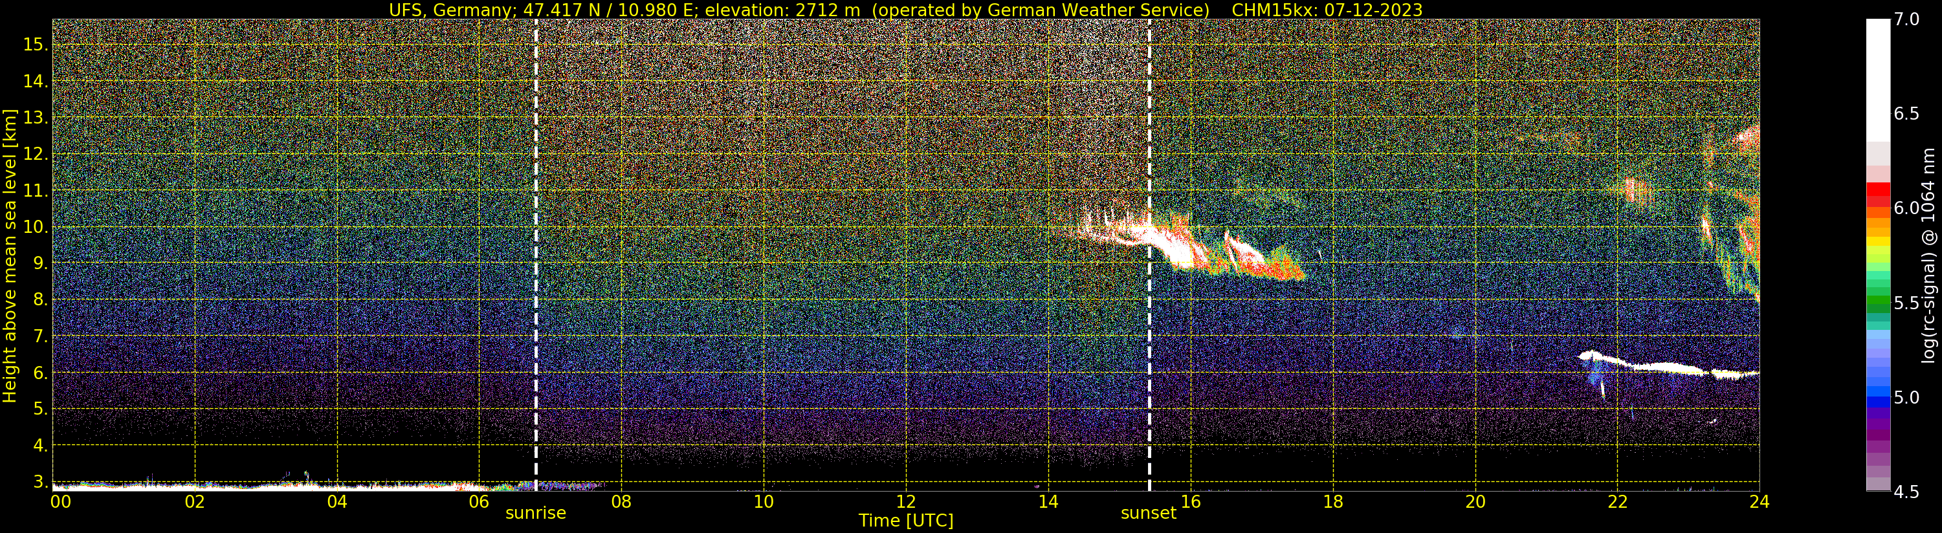Click the white dashed sunrise line

[x=536, y=255]
